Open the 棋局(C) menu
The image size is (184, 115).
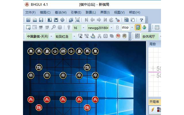coord(45,12)
